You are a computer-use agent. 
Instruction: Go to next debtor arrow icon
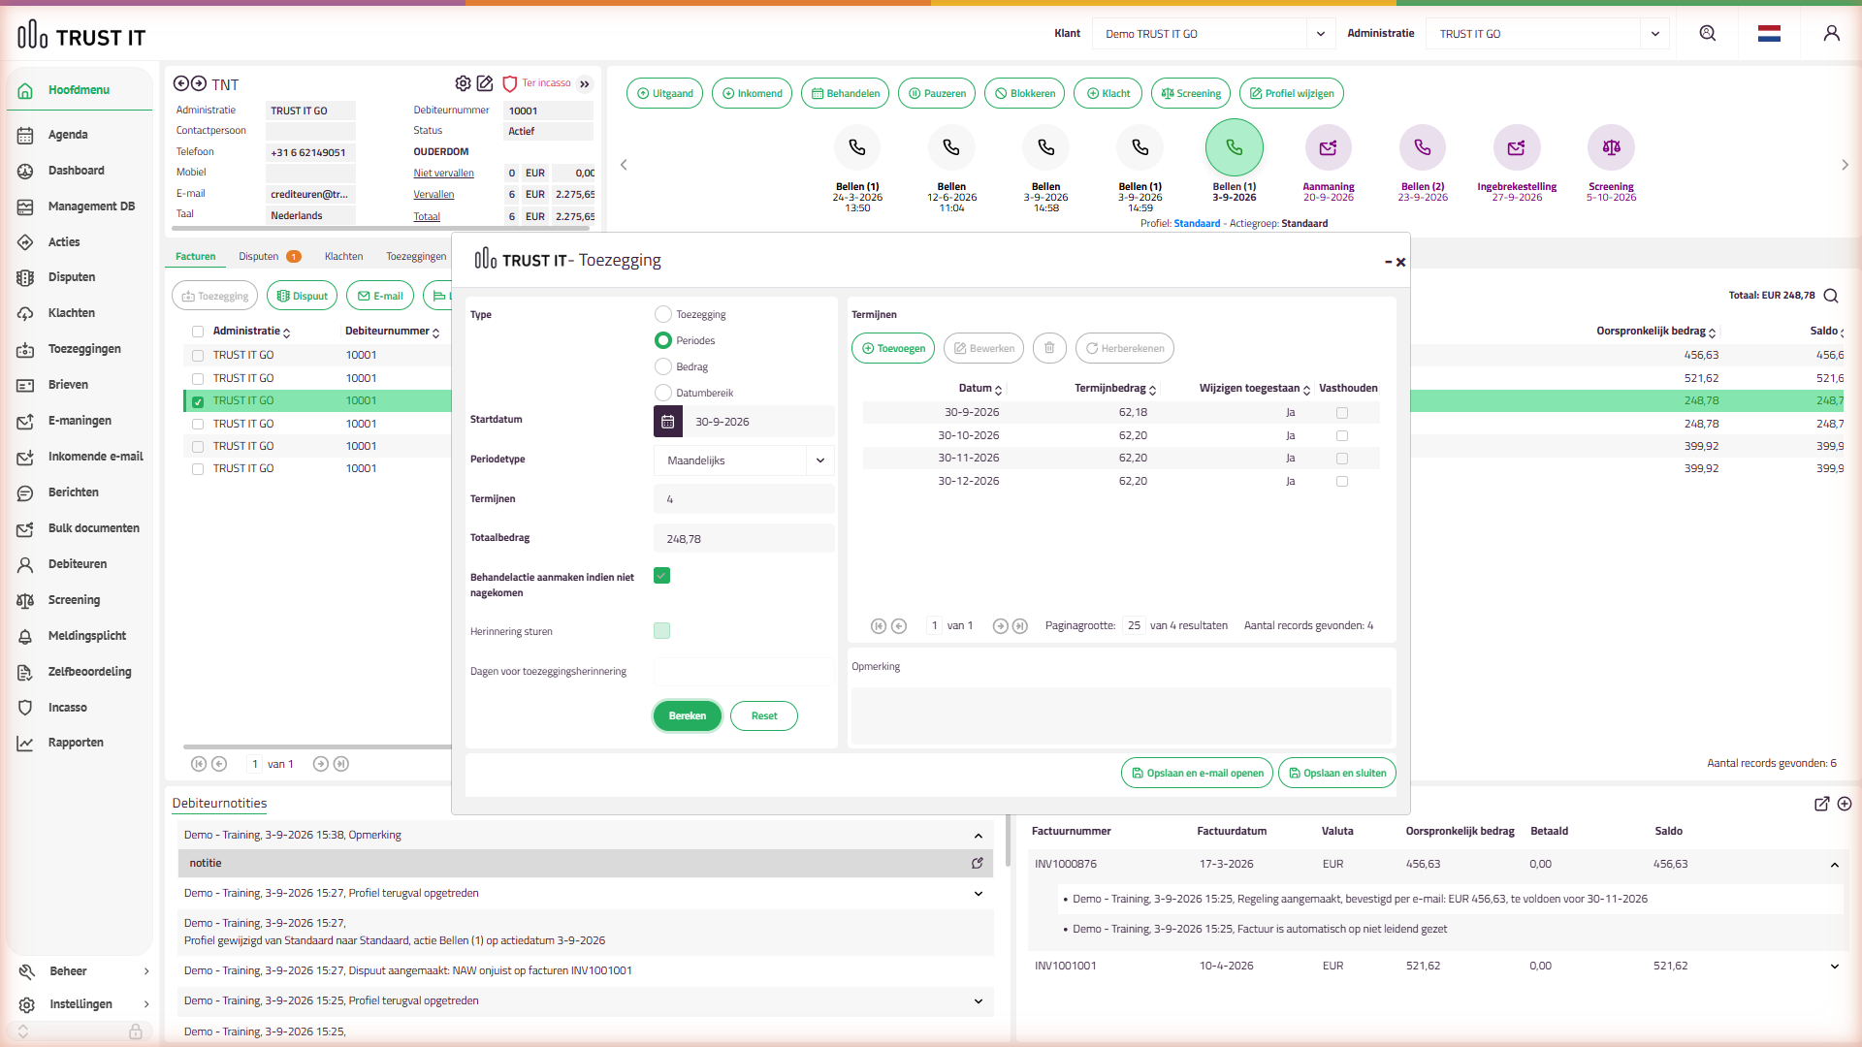pos(198,83)
